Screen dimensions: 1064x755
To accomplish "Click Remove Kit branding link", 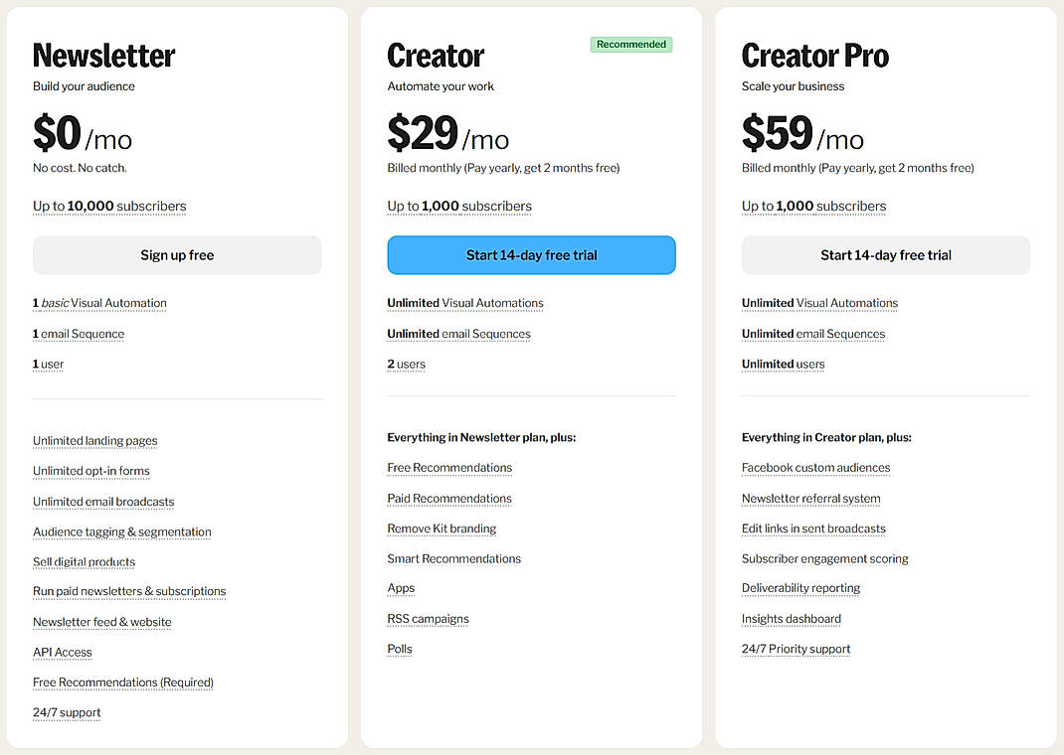I will (442, 528).
